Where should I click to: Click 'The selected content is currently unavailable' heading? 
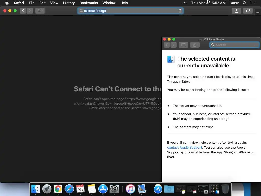(206, 62)
